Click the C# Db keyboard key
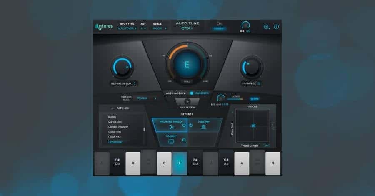The image size is (375, 196). click(117, 162)
